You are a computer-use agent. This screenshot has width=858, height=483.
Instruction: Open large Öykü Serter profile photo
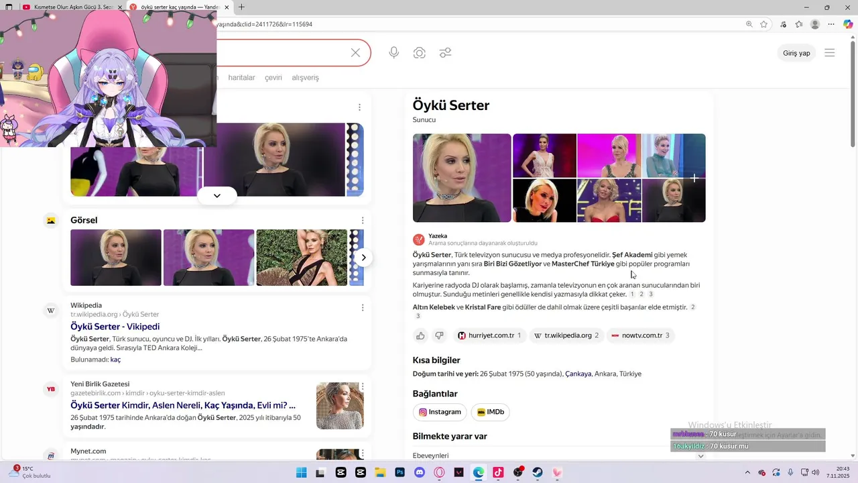462,178
